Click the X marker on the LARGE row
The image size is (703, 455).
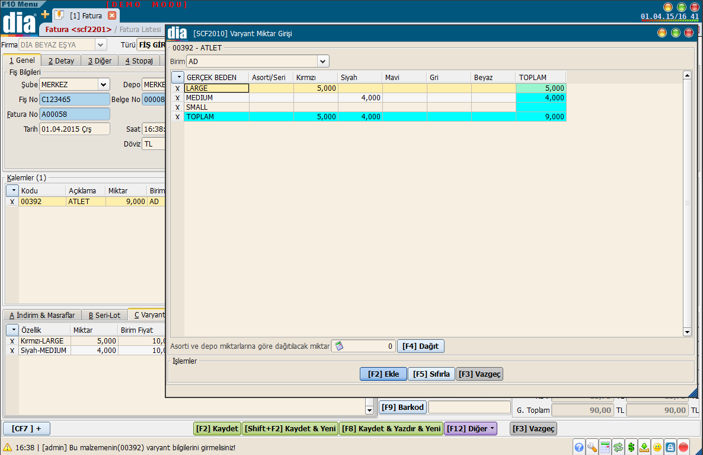point(178,88)
